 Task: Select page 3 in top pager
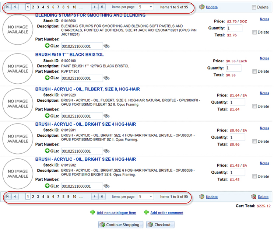click(x=38, y=7)
